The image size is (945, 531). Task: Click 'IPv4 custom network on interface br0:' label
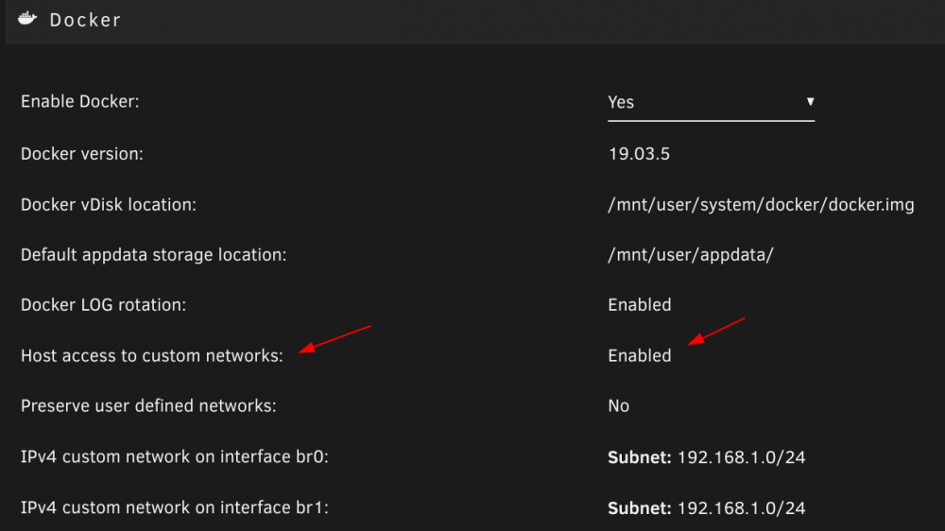click(x=175, y=457)
